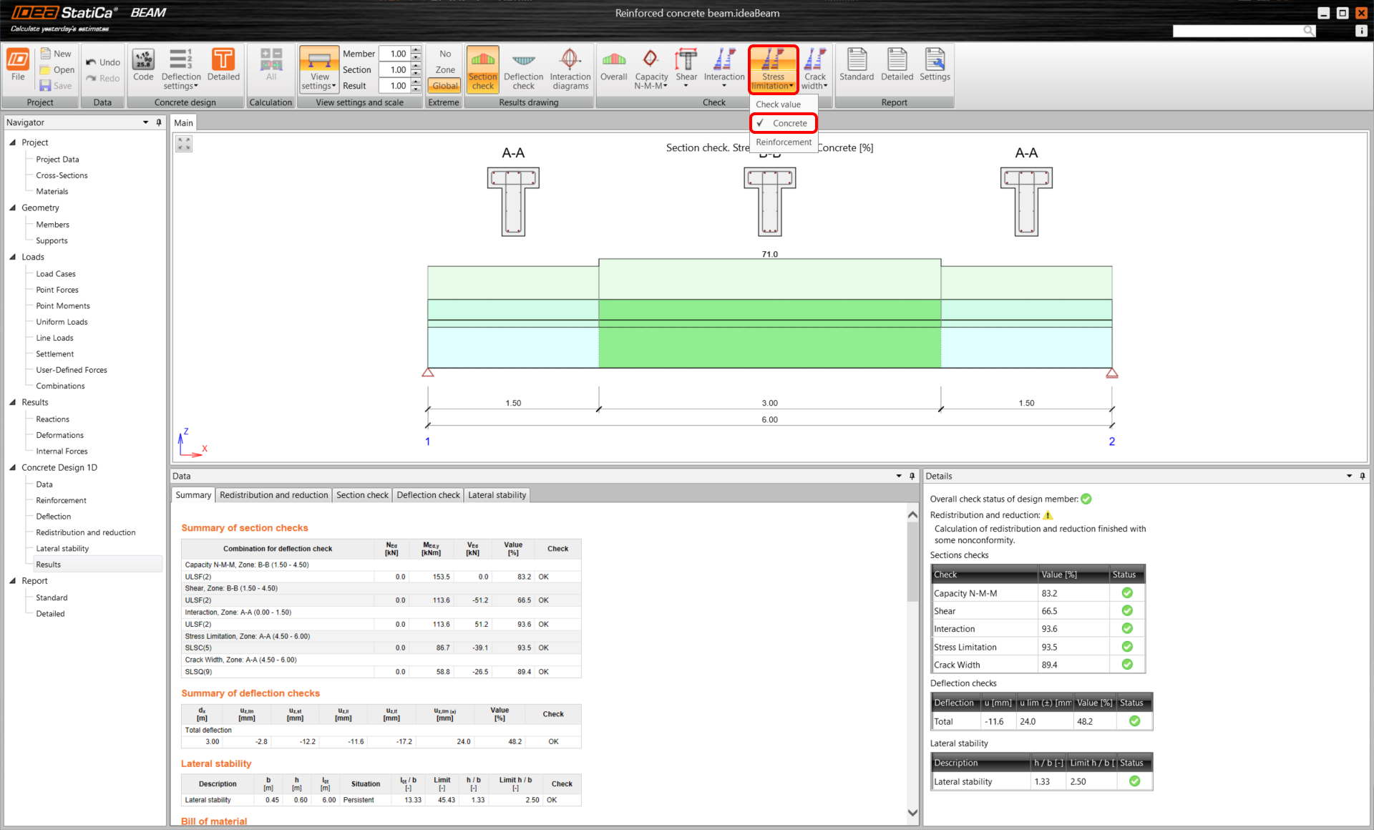Toggle the Global extreme option
The height and width of the screenshot is (830, 1374).
coord(444,86)
